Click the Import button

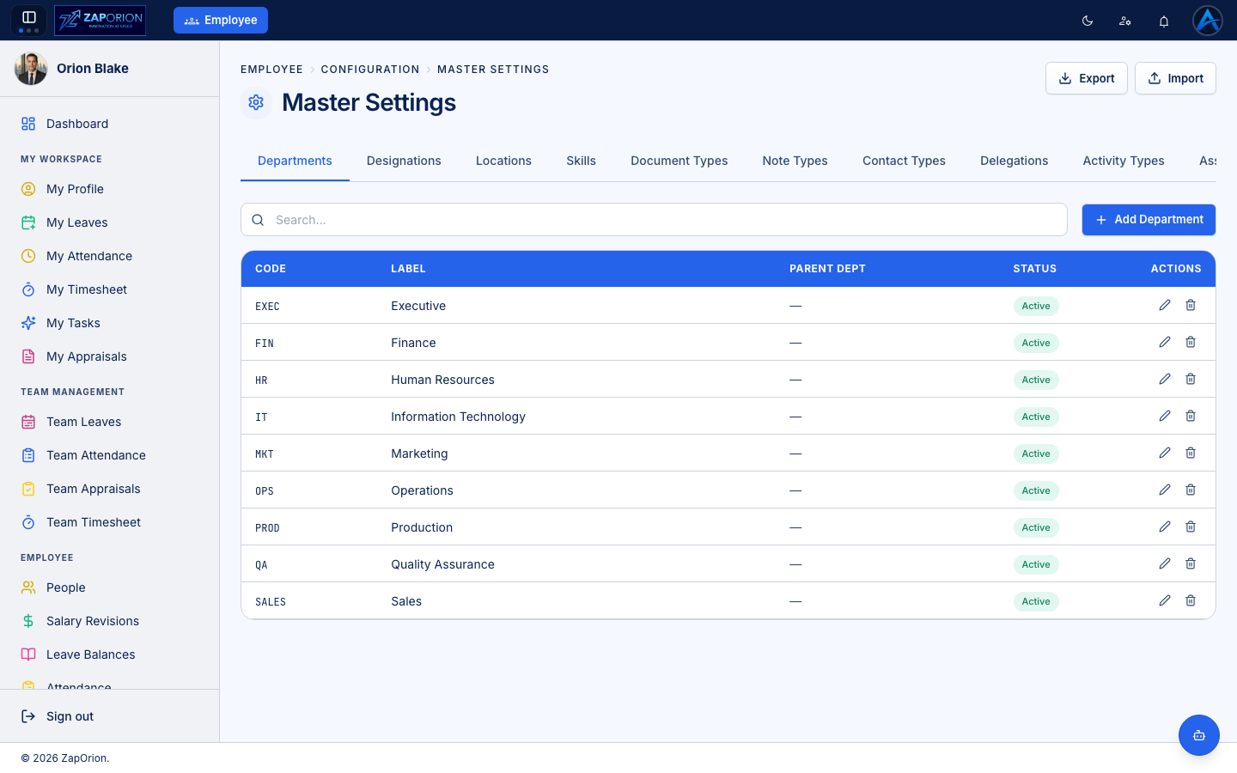tap(1175, 78)
